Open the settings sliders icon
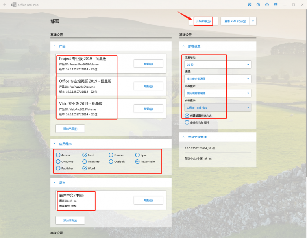The width and height of the screenshot is (307, 238). pyautogui.click(x=276, y=4)
